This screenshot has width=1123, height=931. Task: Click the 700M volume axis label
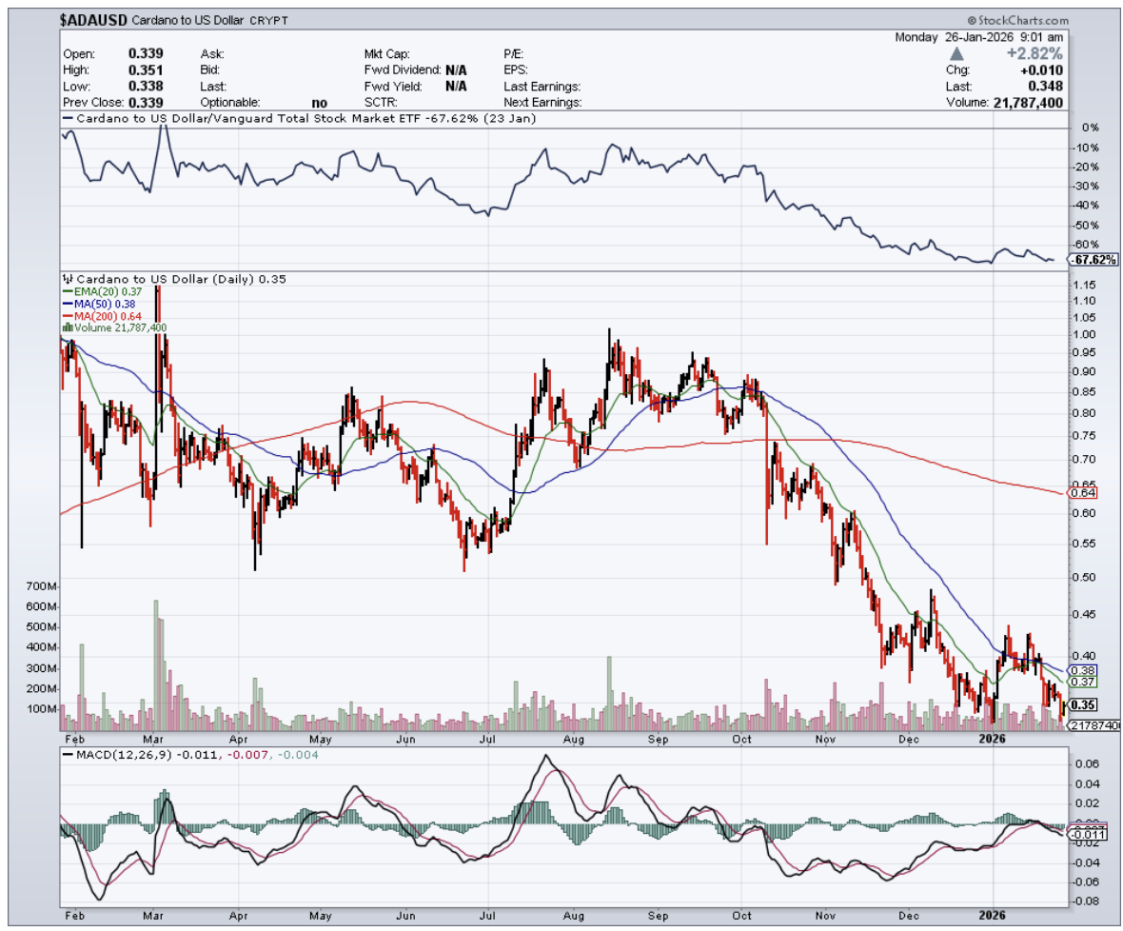coord(41,586)
